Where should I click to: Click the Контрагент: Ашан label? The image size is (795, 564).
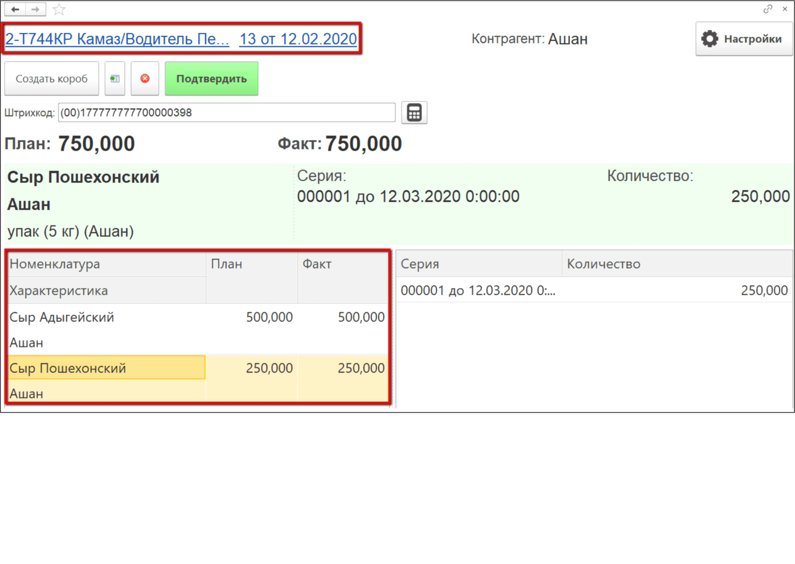coord(530,39)
